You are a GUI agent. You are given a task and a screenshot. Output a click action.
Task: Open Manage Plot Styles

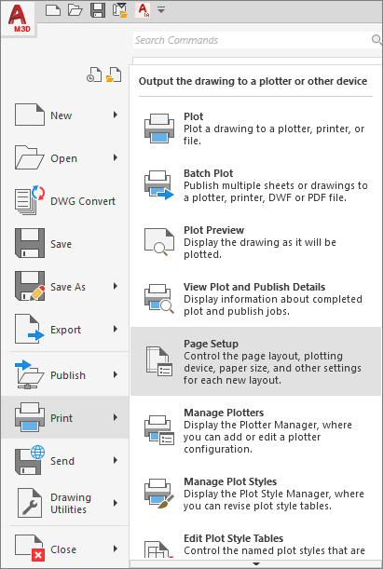pyautogui.click(x=255, y=494)
